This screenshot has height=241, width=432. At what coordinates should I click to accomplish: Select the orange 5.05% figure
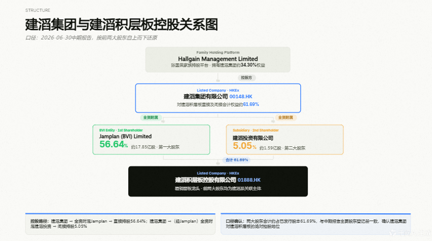click(x=245, y=145)
